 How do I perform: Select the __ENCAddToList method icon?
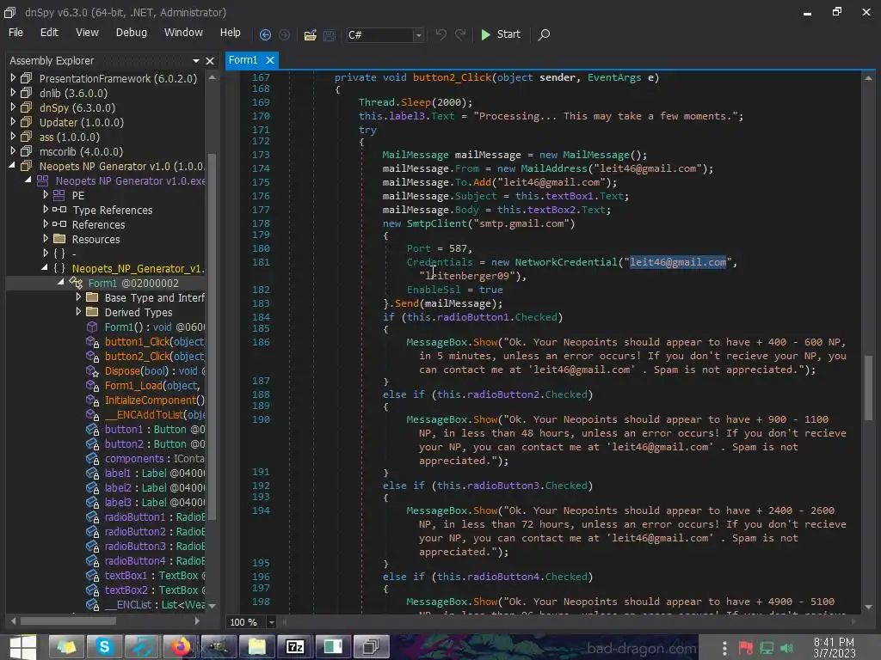(92, 414)
